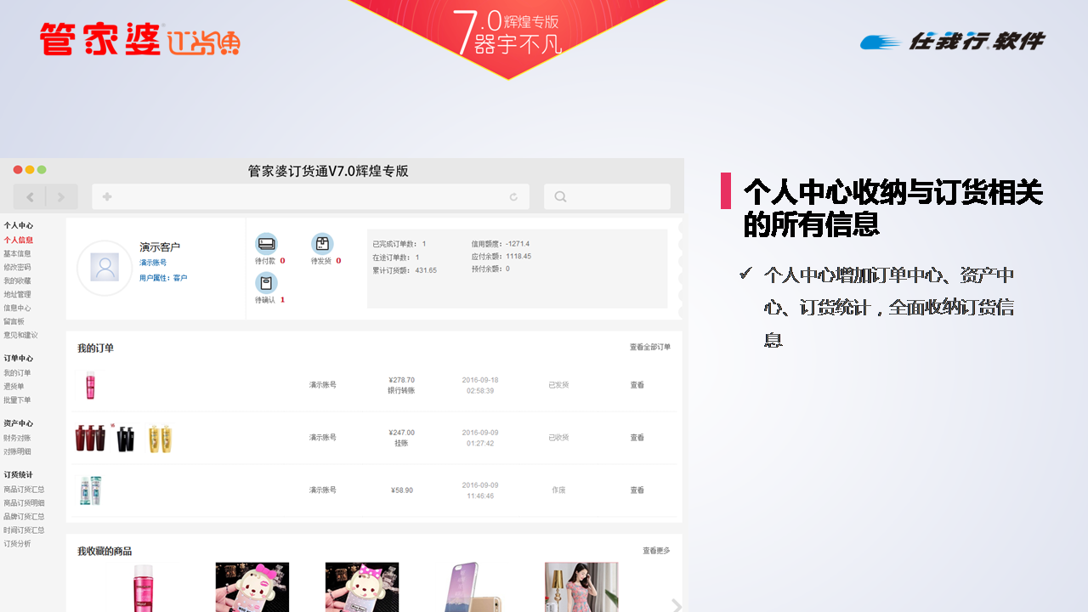Click 查看 for the ¥278.70 order
This screenshot has height=612, width=1088.
pyautogui.click(x=637, y=385)
